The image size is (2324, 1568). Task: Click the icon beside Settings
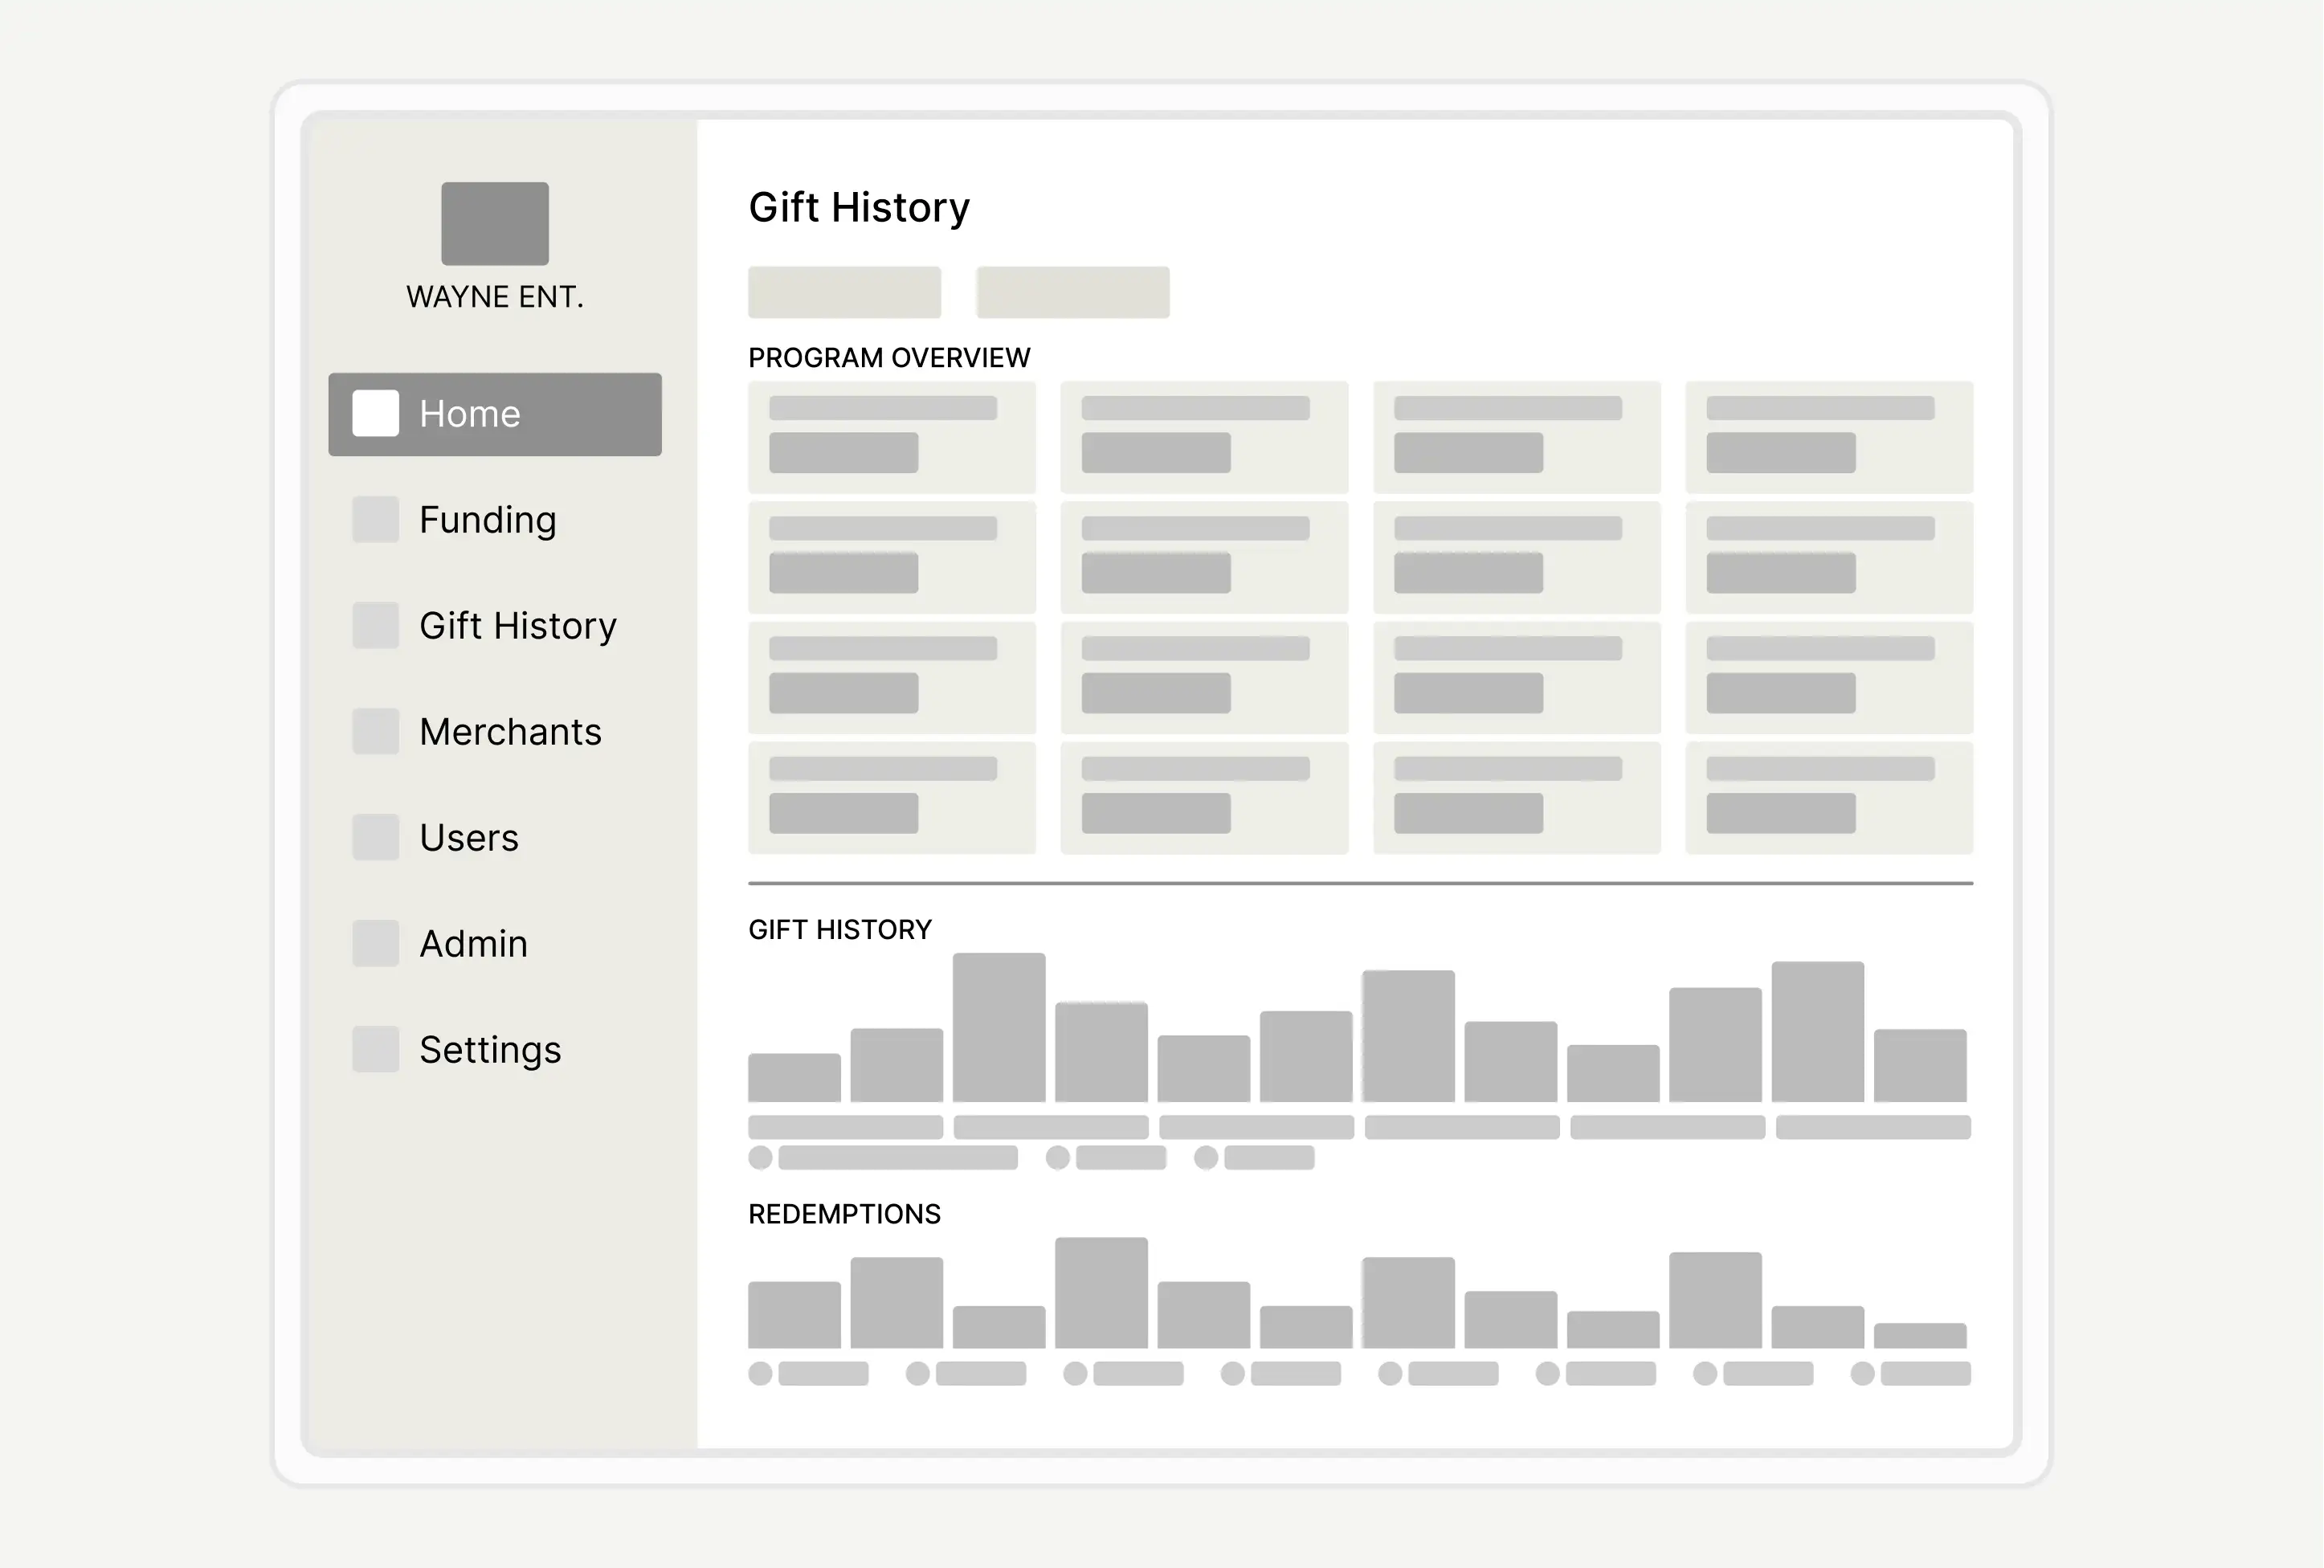click(x=376, y=1049)
